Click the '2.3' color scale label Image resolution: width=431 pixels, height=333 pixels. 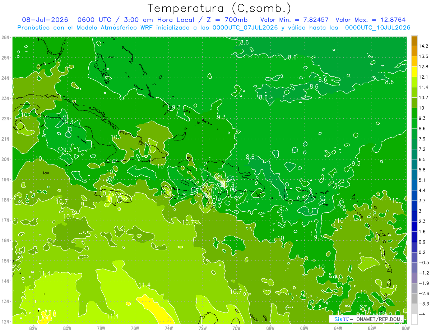[x=422, y=221]
